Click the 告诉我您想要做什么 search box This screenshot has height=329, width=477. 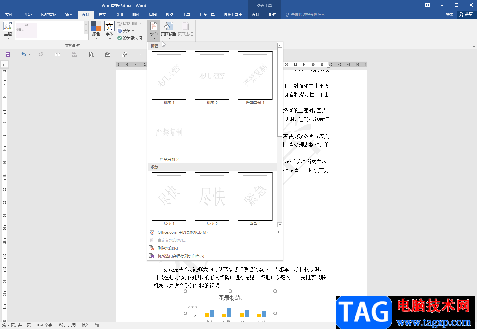click(x=307, y=15)
